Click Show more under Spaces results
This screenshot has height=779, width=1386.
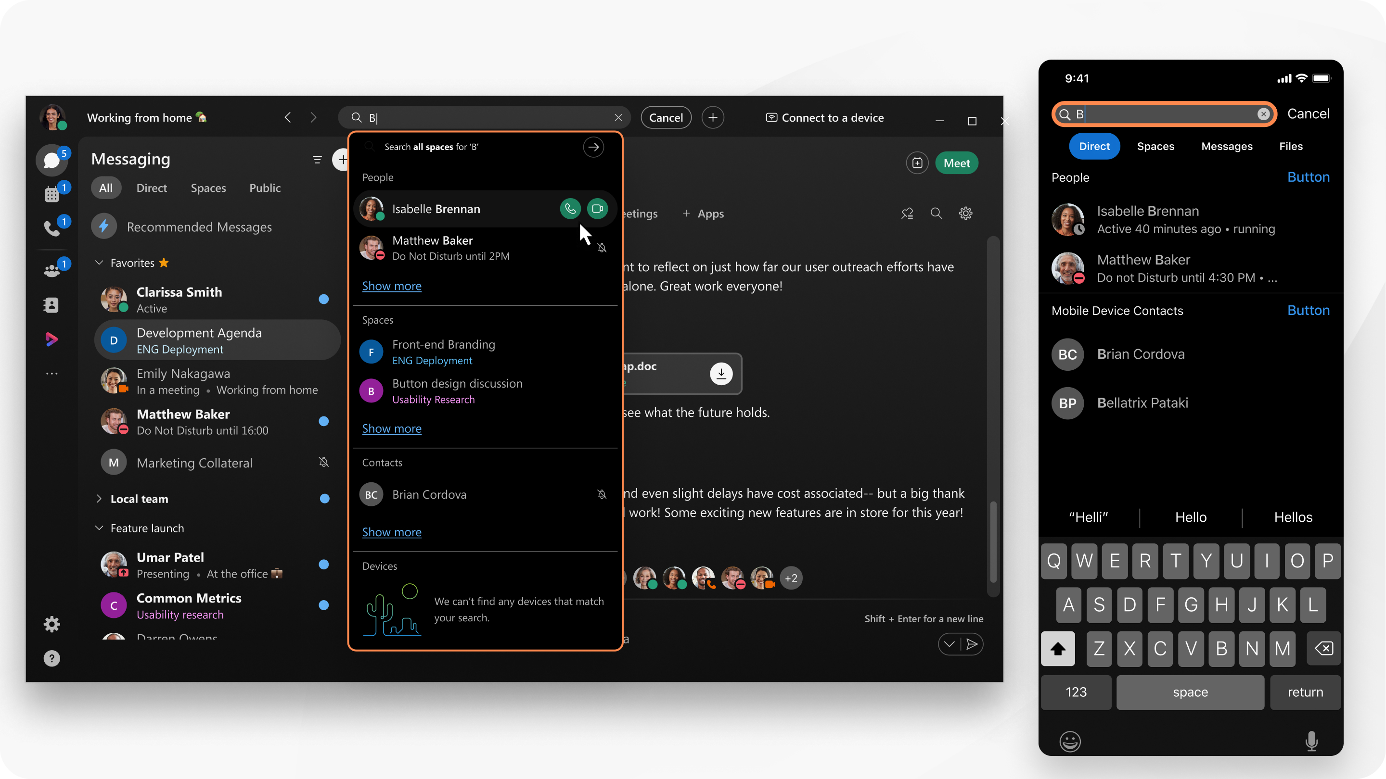tap(391, 428)
